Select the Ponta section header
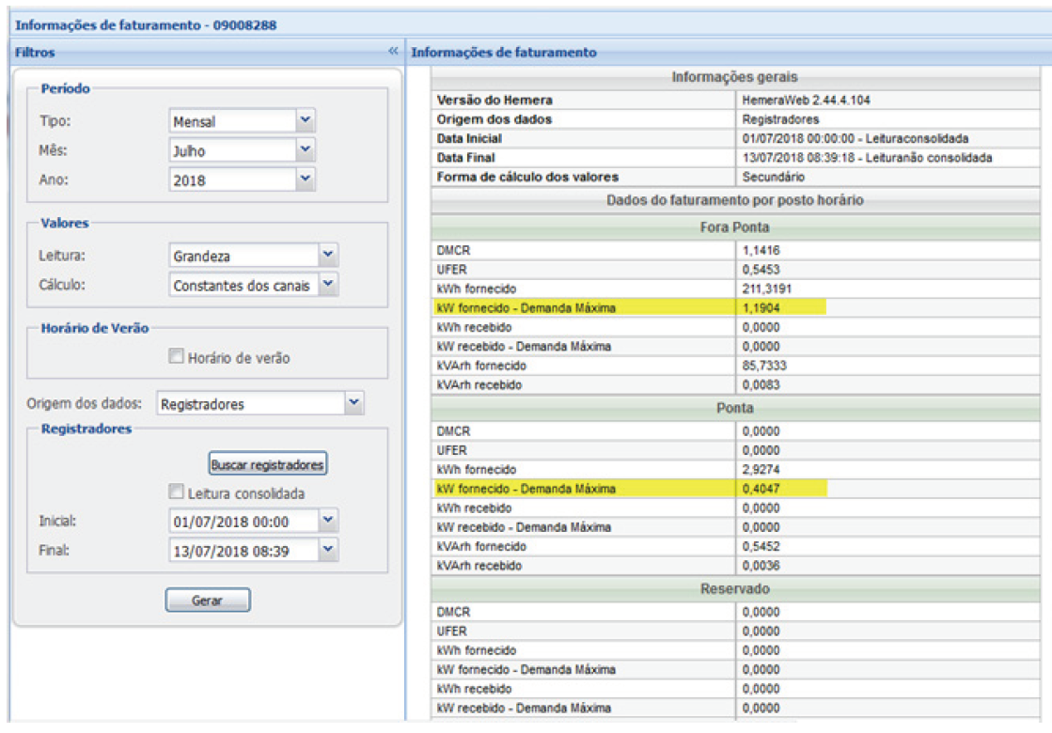1052x733 pixels. (x=735, y=409)
